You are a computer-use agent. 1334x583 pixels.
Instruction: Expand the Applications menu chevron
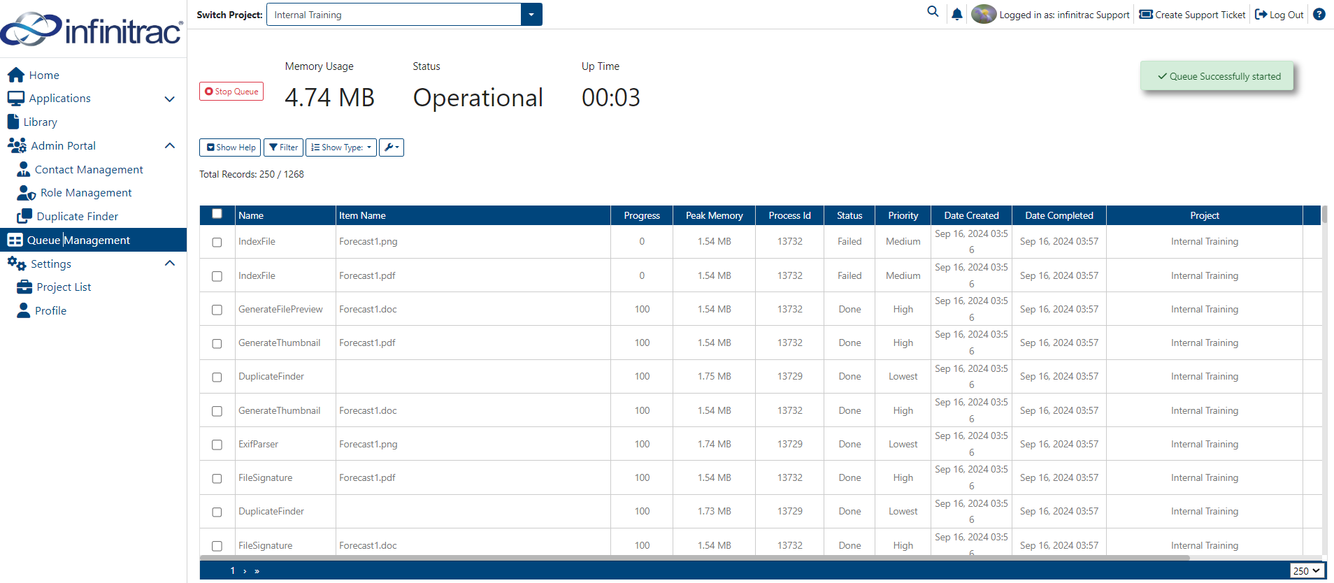[169, 99]
